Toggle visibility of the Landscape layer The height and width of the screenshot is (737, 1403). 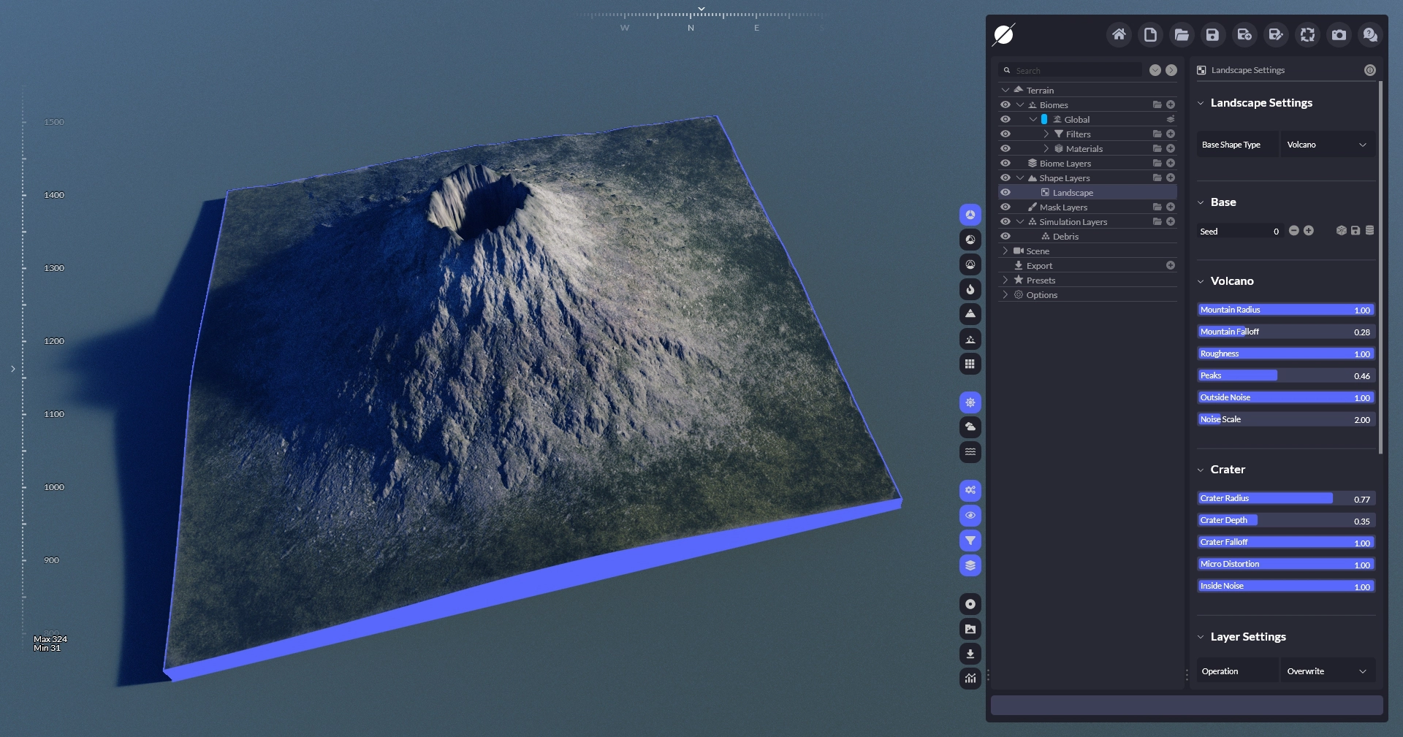coord(1005,193)
